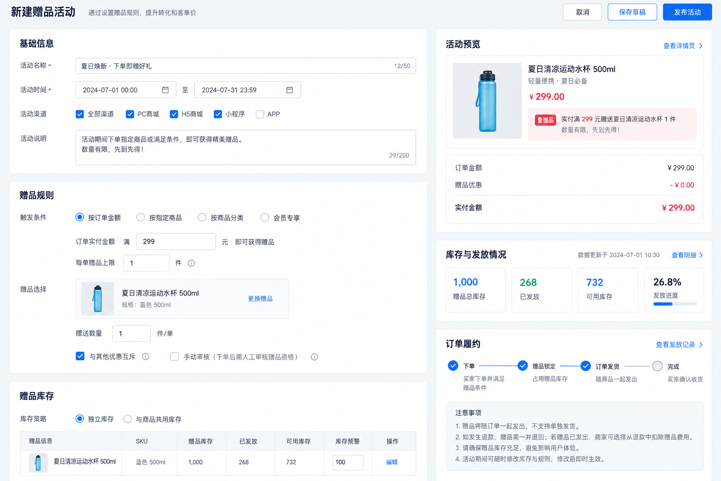This screenshot has height=481, width=721.
Task: Click 保存草稿 button
Action: [632, 12]
